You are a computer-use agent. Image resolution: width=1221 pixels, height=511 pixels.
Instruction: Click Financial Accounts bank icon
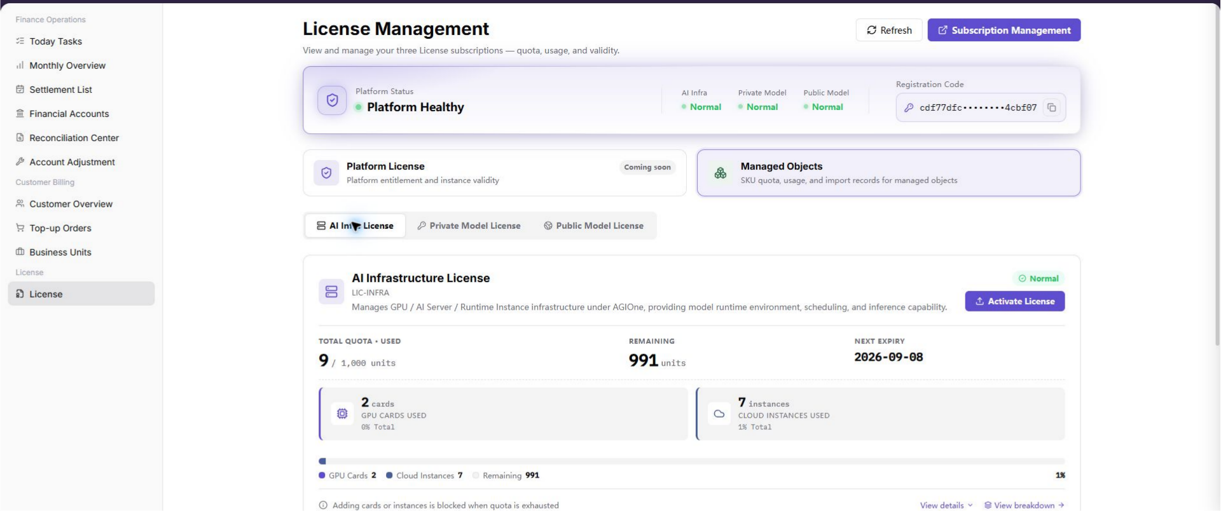point(20,113)
